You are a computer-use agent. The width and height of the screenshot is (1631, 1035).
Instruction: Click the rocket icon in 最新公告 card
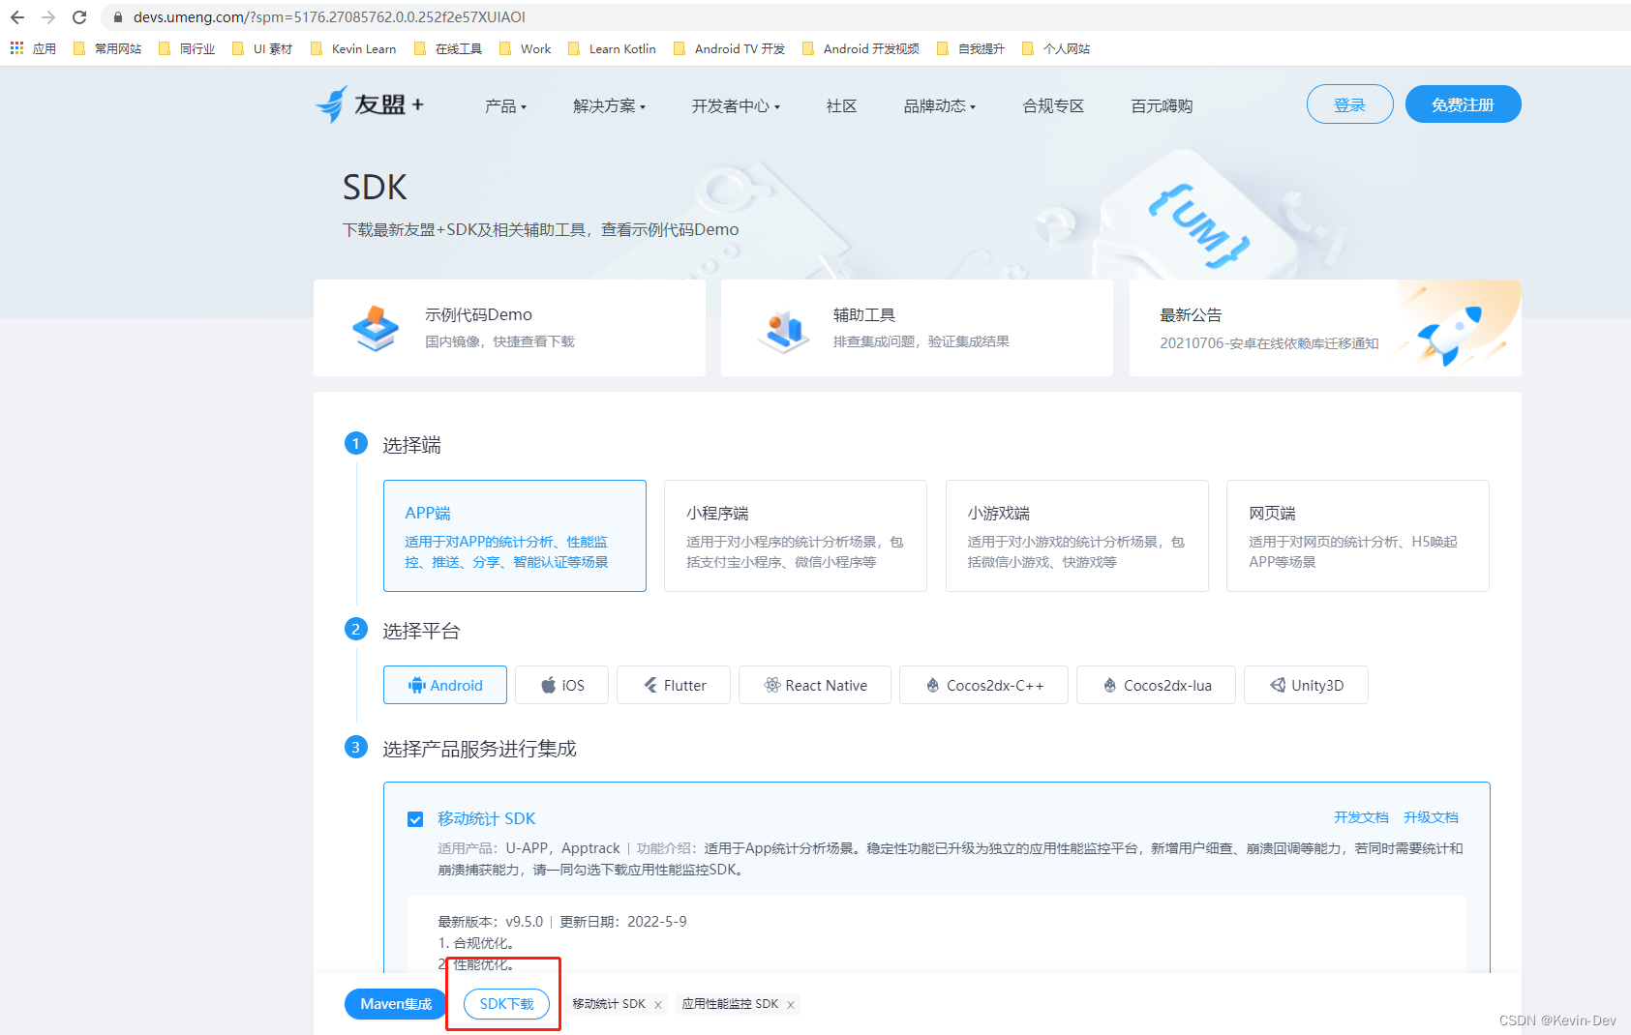pyautogui.click(x=1449, y=336)
